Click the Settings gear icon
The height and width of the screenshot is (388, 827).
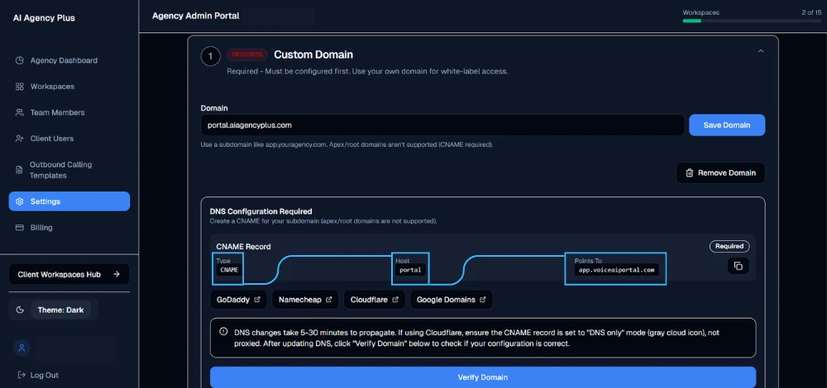point(20,201)
